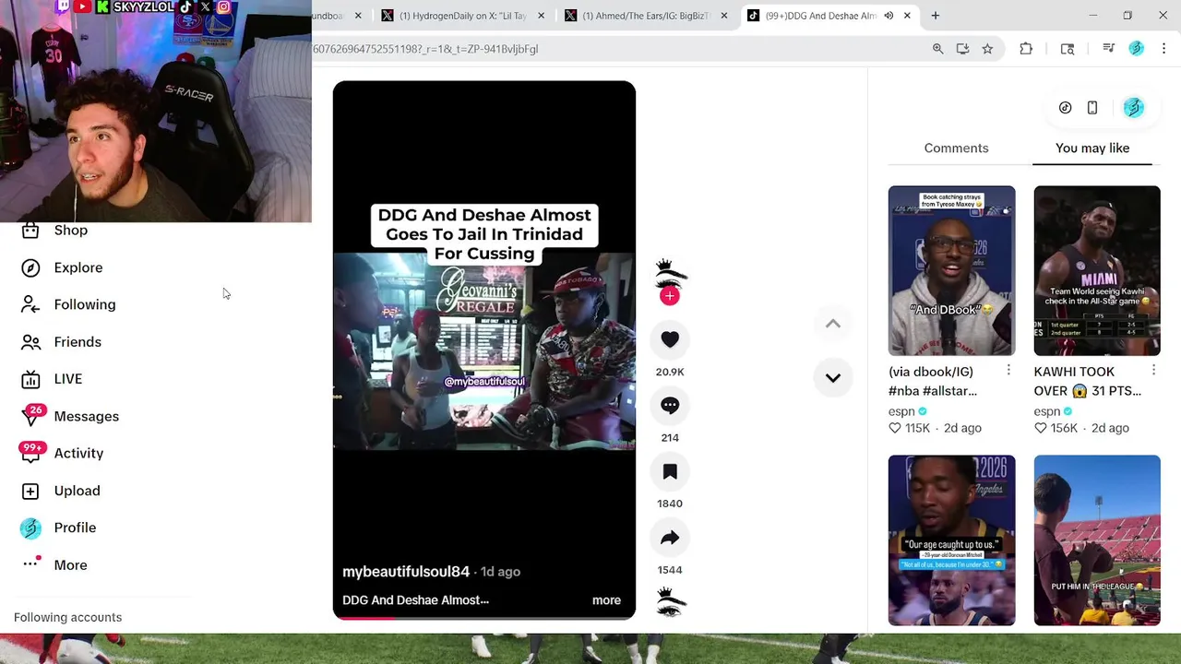Click the coins icon in the TikTok header
Viewport: 1181px width, 664px height.
click(x=1065, y=108)
